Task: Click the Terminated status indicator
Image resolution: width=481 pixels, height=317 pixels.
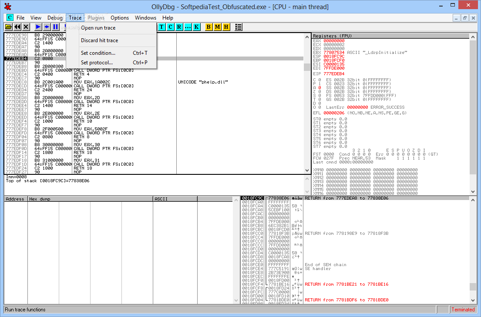Action: click(x=463, y=310)
